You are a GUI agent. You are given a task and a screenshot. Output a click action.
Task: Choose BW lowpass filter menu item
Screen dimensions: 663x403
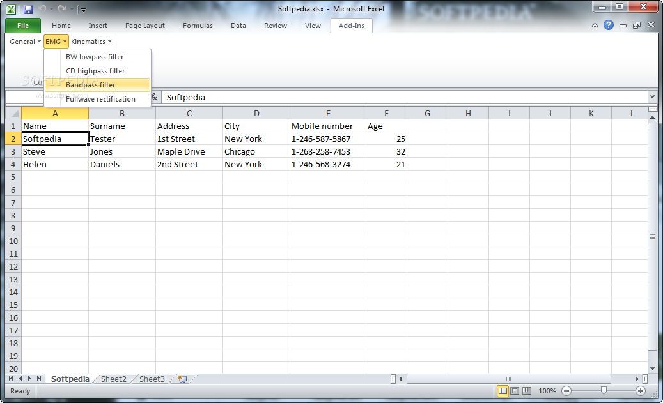(x=98, y=57)
